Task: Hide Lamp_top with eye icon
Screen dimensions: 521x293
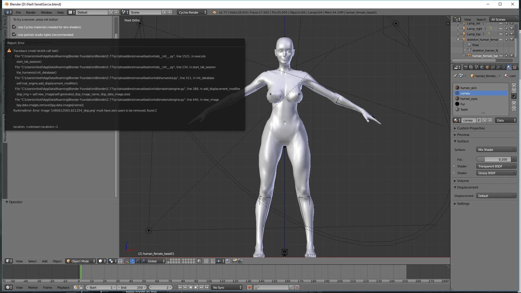Action: click(501, 34)
